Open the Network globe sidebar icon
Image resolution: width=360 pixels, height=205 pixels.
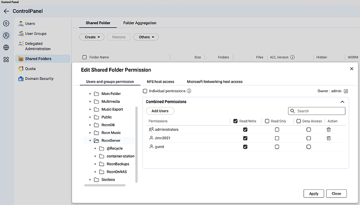(6, 47)
